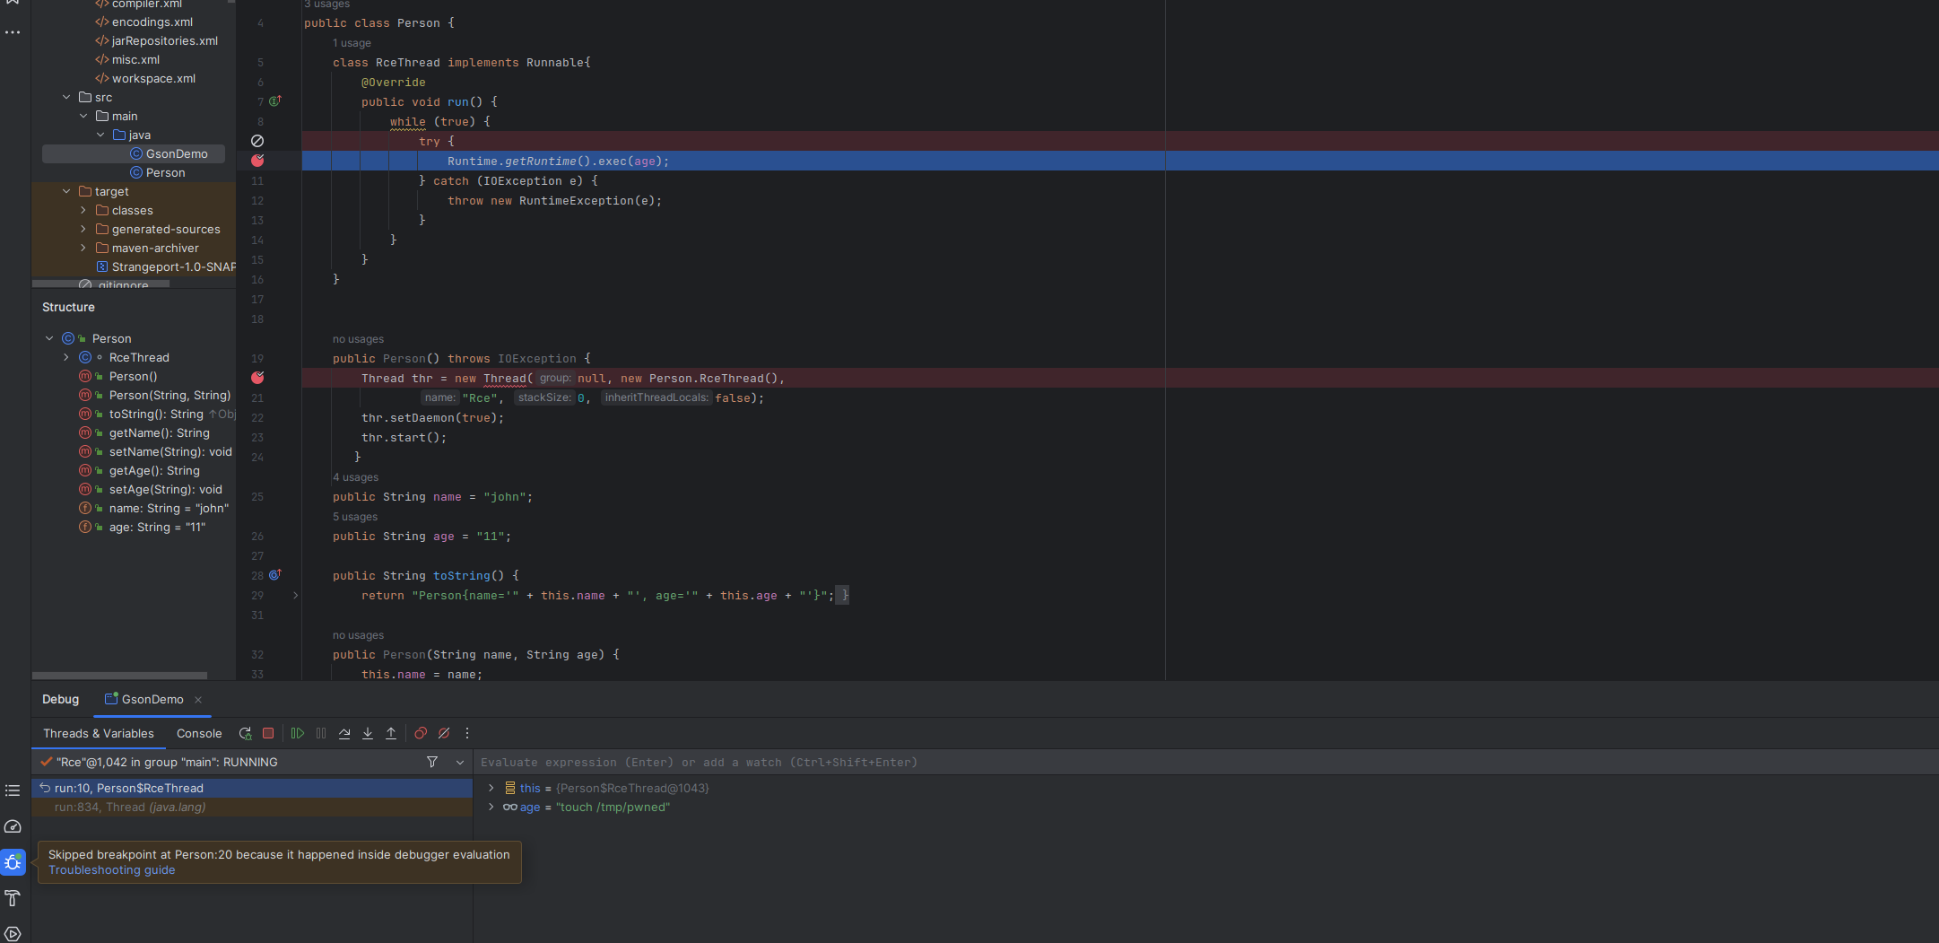
Task: Open misc.xml in project tree
Action: pos(127,59)
